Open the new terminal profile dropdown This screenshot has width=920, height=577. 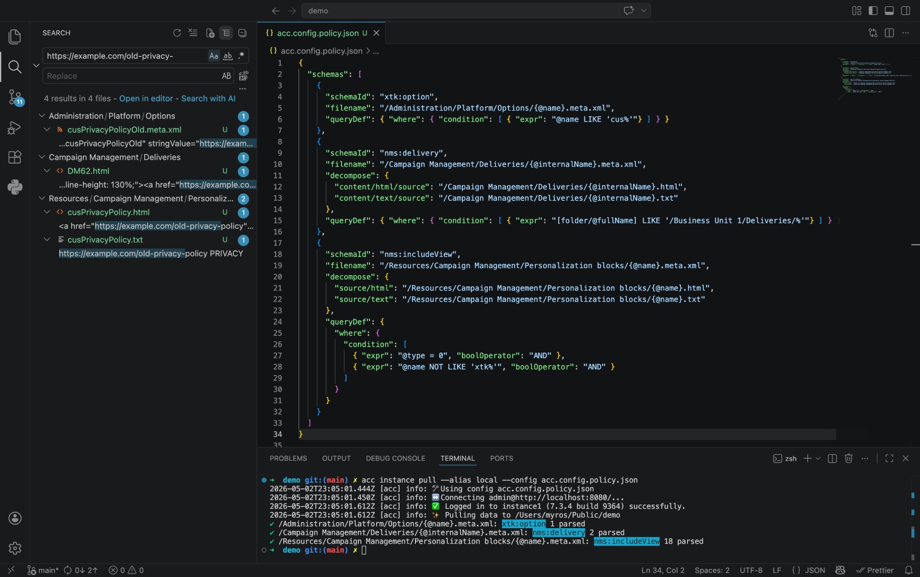click(x=818, y=458)
